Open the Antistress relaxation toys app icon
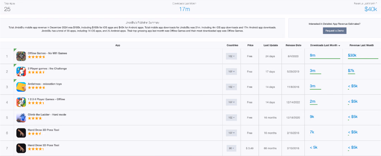Image resolution: width=381 pixels, height=156 pixels. pyautogui.click(x=21, y=87)
